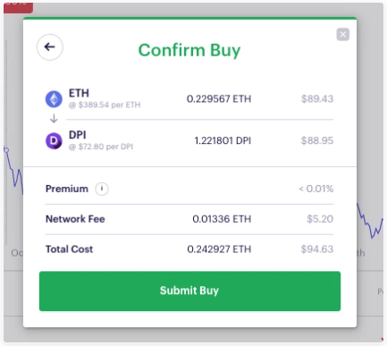The image size is (387, 346).
Task: Click the Ethereum token icon
Action: (x=54, y=99)
